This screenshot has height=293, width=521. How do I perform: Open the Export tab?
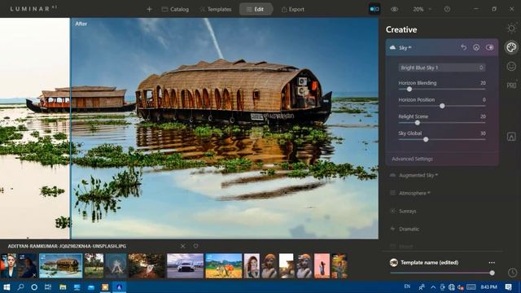click(x=293, y=9)
